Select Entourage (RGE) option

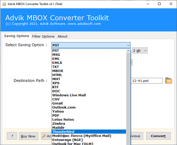89,140
